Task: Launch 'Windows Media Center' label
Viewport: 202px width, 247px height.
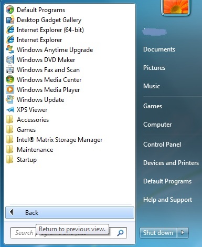Action: pyautogui.click(x=49, y=80)
